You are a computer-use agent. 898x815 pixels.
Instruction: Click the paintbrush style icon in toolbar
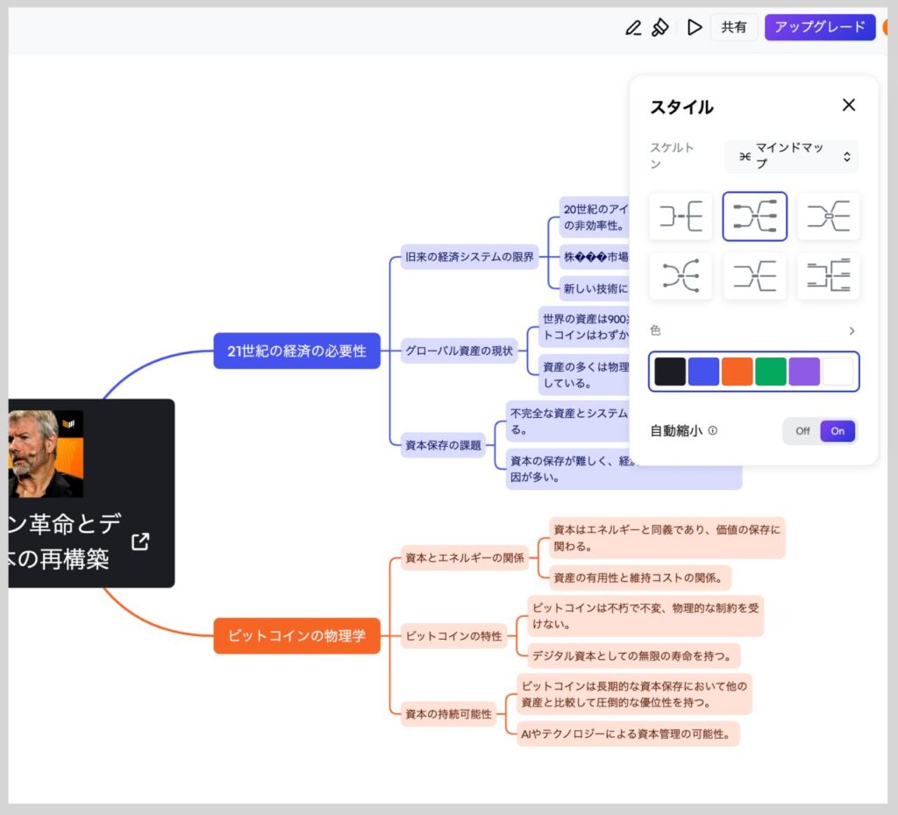pyautogui.click(x=661, y=27)
